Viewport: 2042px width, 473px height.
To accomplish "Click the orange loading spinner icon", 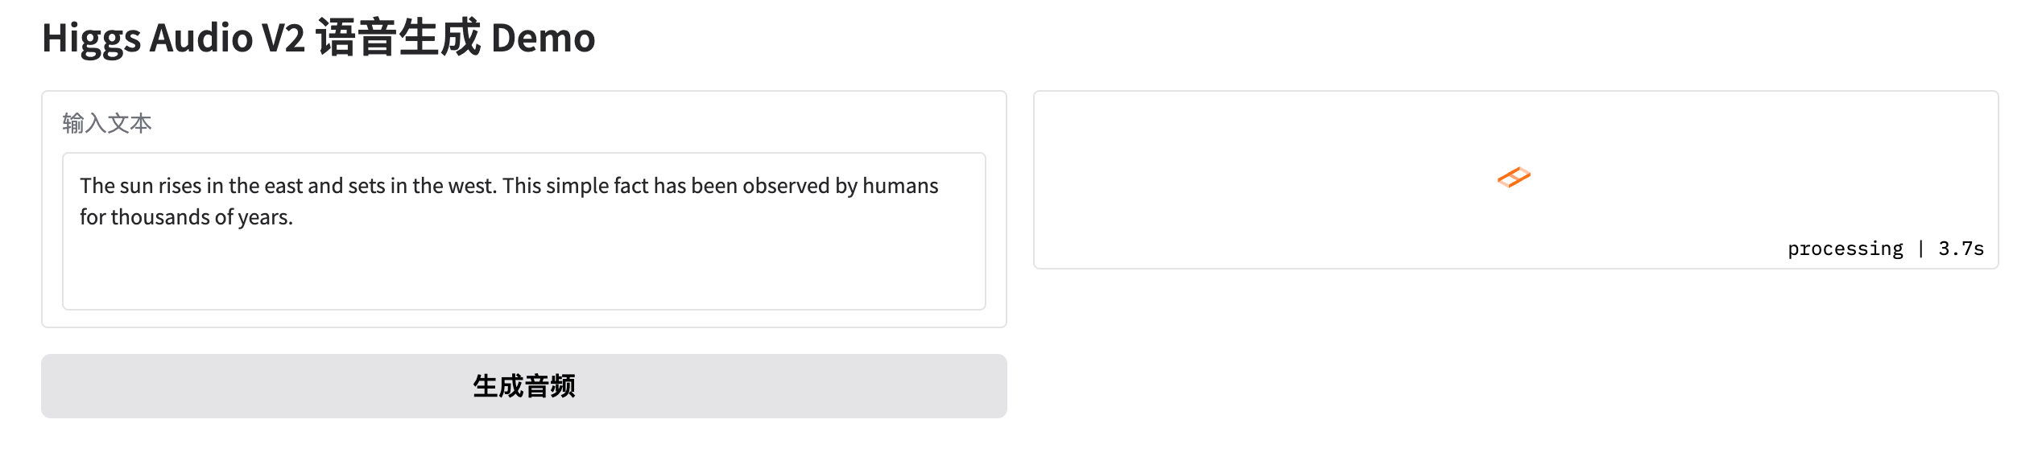I will tap(1514, 178).
